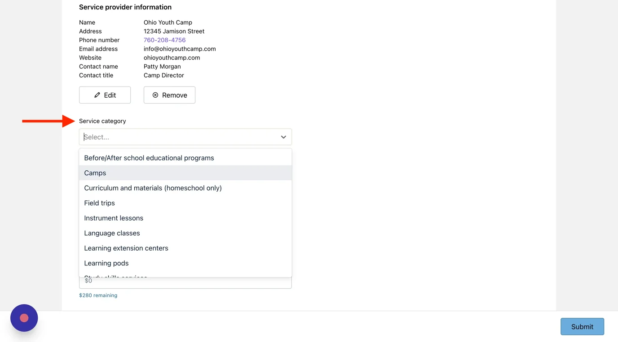Click the circled X icon on Remove
The image size is (618, 342).
[155, 95]
